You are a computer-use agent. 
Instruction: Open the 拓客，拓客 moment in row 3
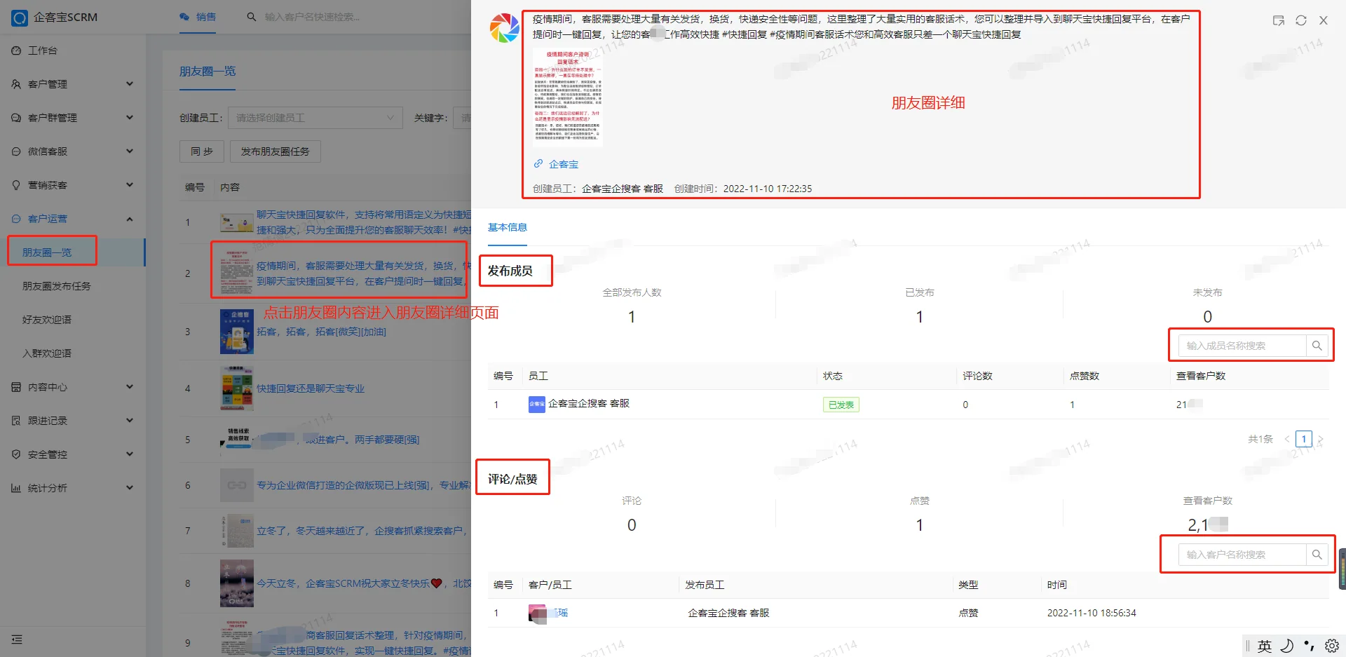(x=321, y=332)
